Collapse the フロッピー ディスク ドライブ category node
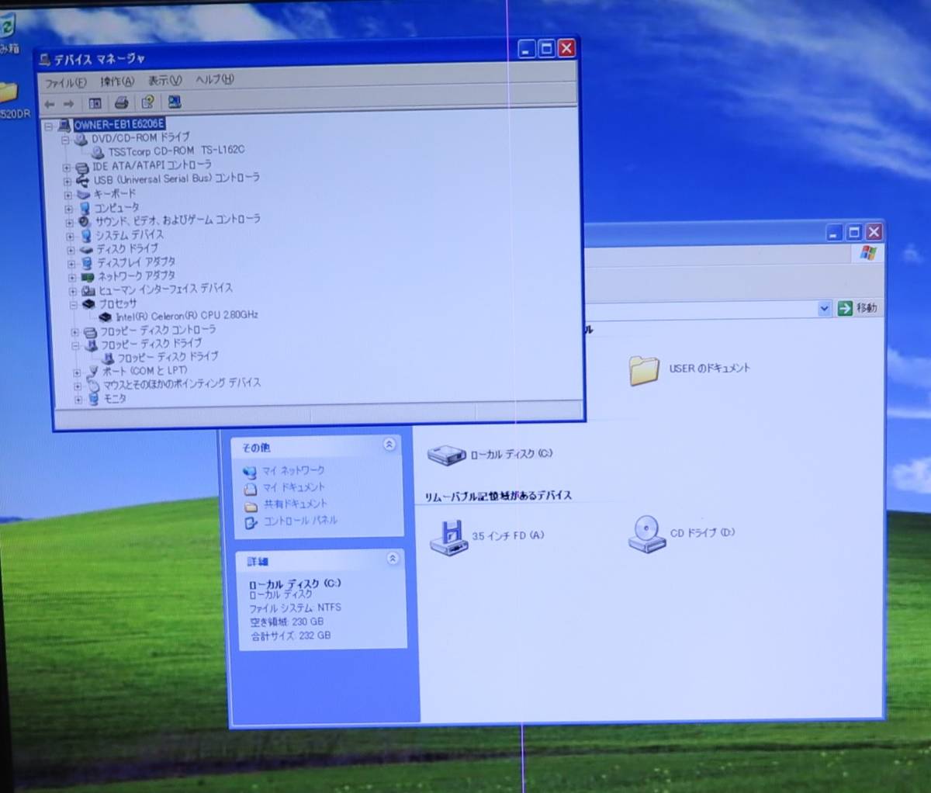Screen dimensions: 931x793 (x=76, y=346)
